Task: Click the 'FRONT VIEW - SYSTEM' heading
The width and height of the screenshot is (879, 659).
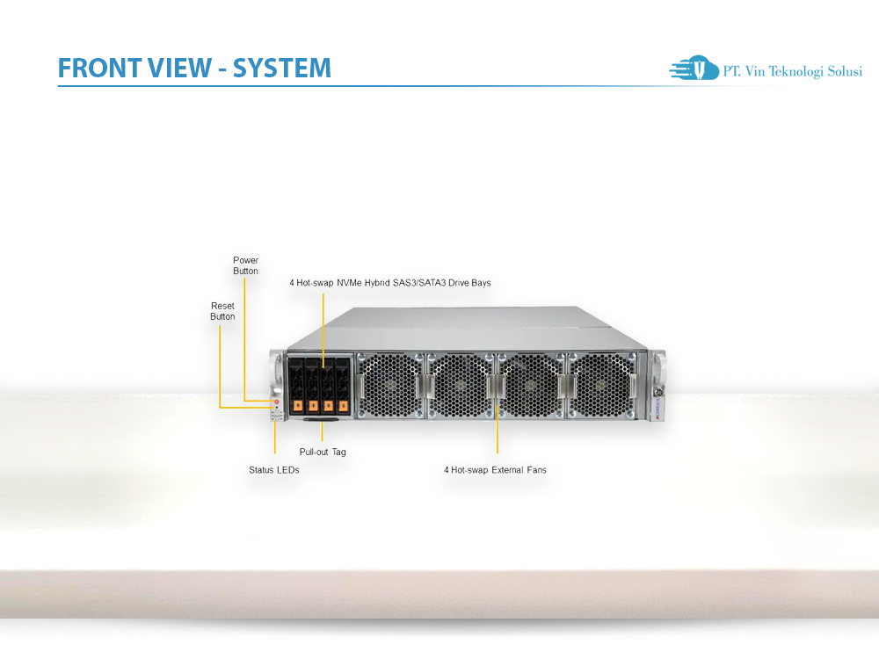Action: click(194, 68)
